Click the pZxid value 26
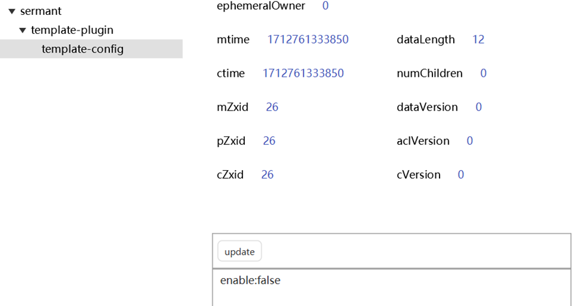Image resolution: width=575 pixels, height=306 pixels. coord(269,141)
